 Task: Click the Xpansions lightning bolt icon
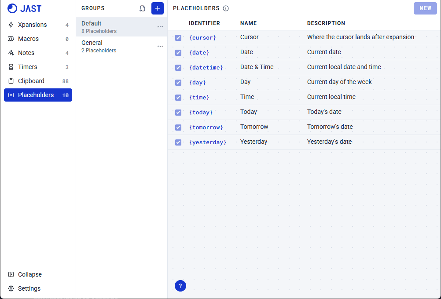(11, 25)
